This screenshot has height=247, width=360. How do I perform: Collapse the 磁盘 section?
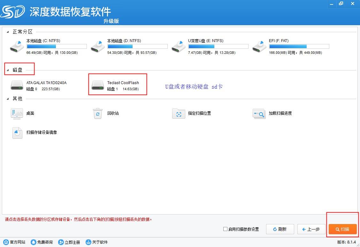[x=8, y=70]
